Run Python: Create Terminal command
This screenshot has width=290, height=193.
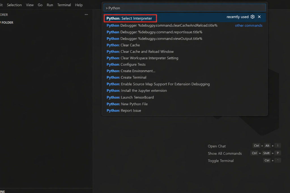point(126,77)
